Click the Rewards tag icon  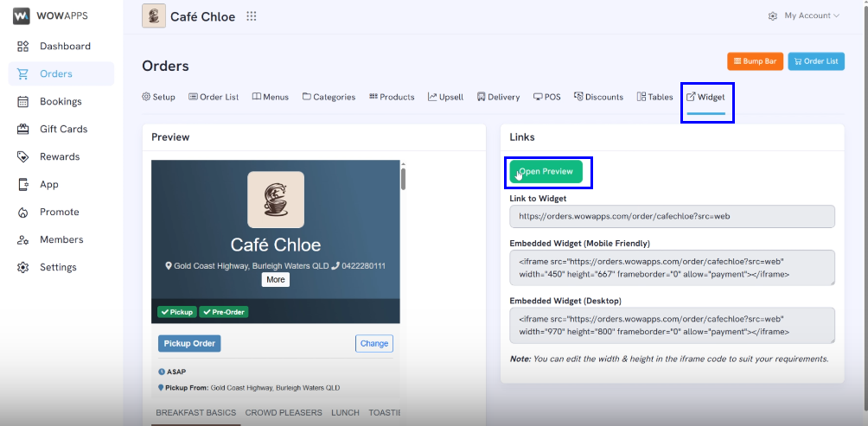(22, 156)
